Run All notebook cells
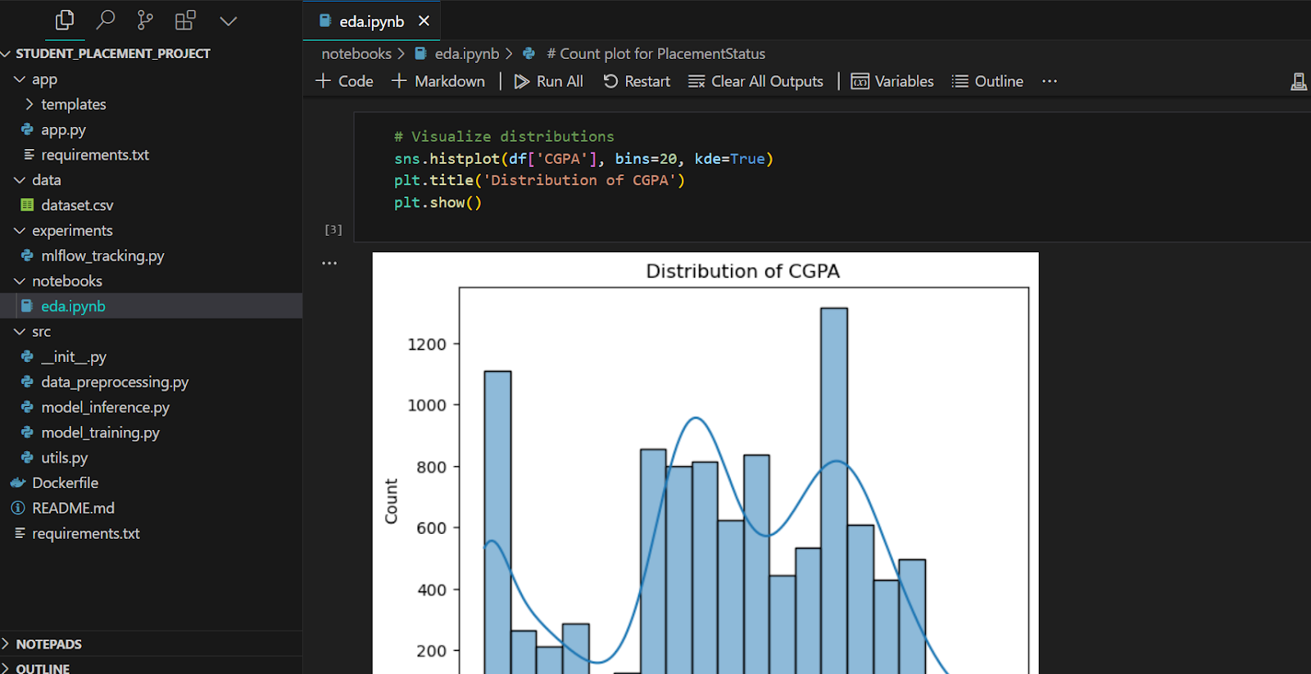This screenshot has height=674, width=1311. click(x=549, y=81)
